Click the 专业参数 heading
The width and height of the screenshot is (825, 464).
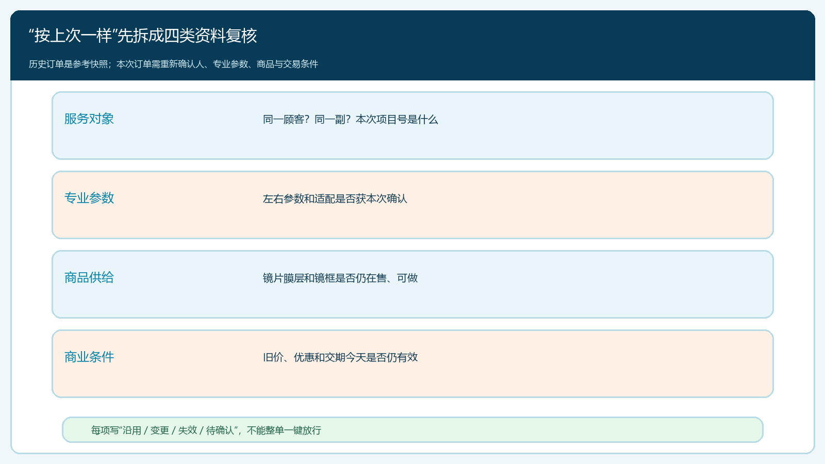tap(89, 198)
